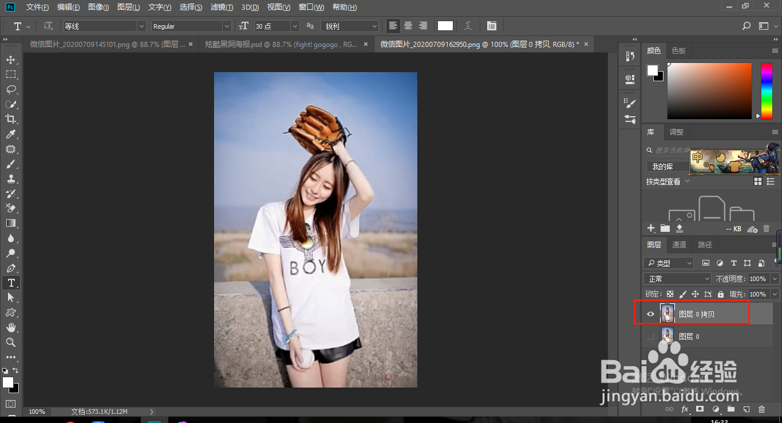Open the character and paragraph panels
The height and width of the screenshot is (423, 782).
pyautogui.click(x=492, y=26)
